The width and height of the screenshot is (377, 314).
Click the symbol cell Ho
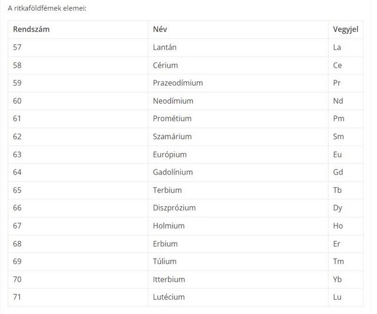[x=338, y=226]
